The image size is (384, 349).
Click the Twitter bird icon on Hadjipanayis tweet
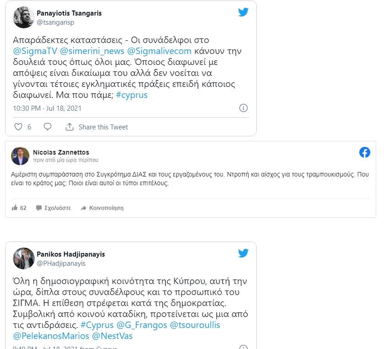pyautogui.click(x=243, y=253)
